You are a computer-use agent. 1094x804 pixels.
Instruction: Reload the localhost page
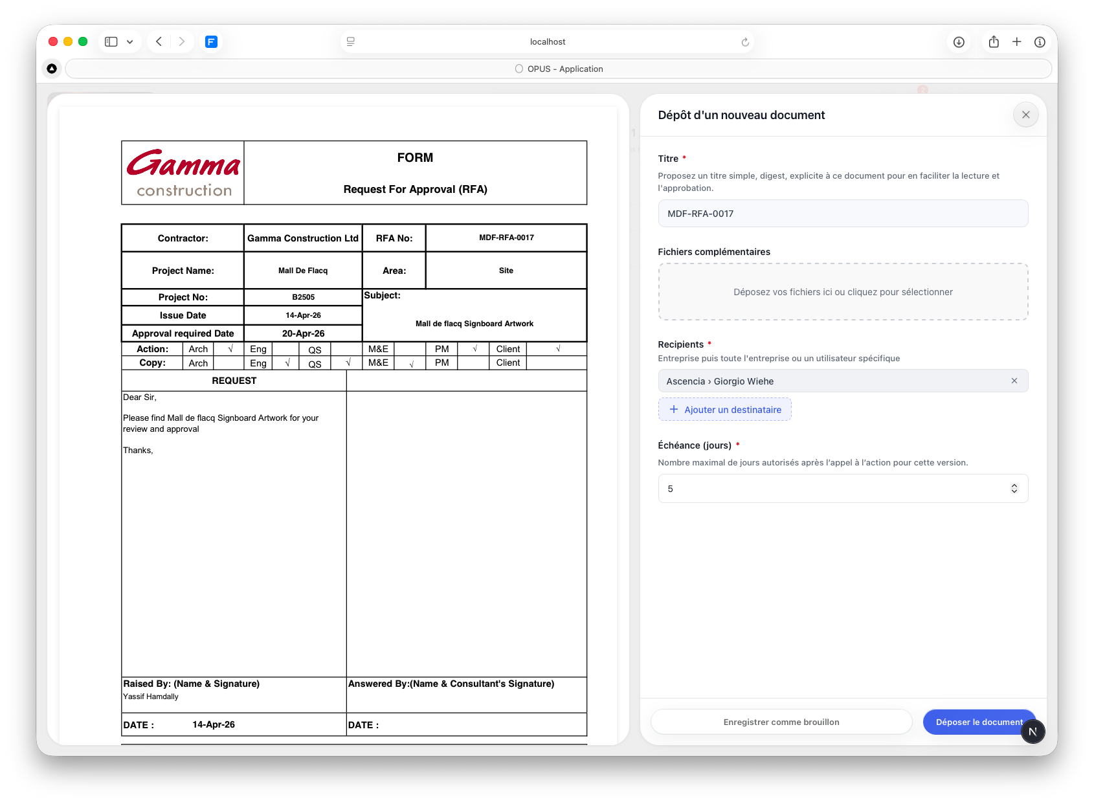coord(745,42)
